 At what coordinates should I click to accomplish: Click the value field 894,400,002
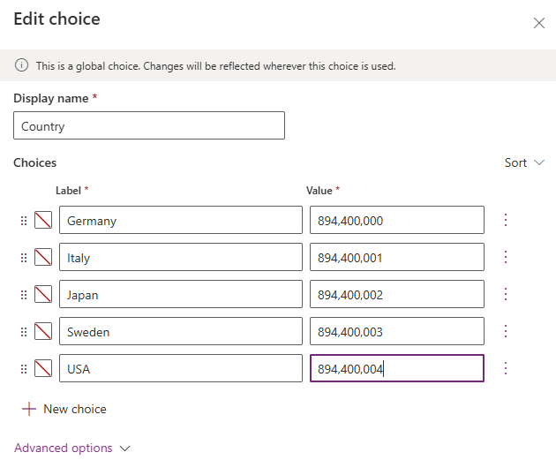(396, 295)
